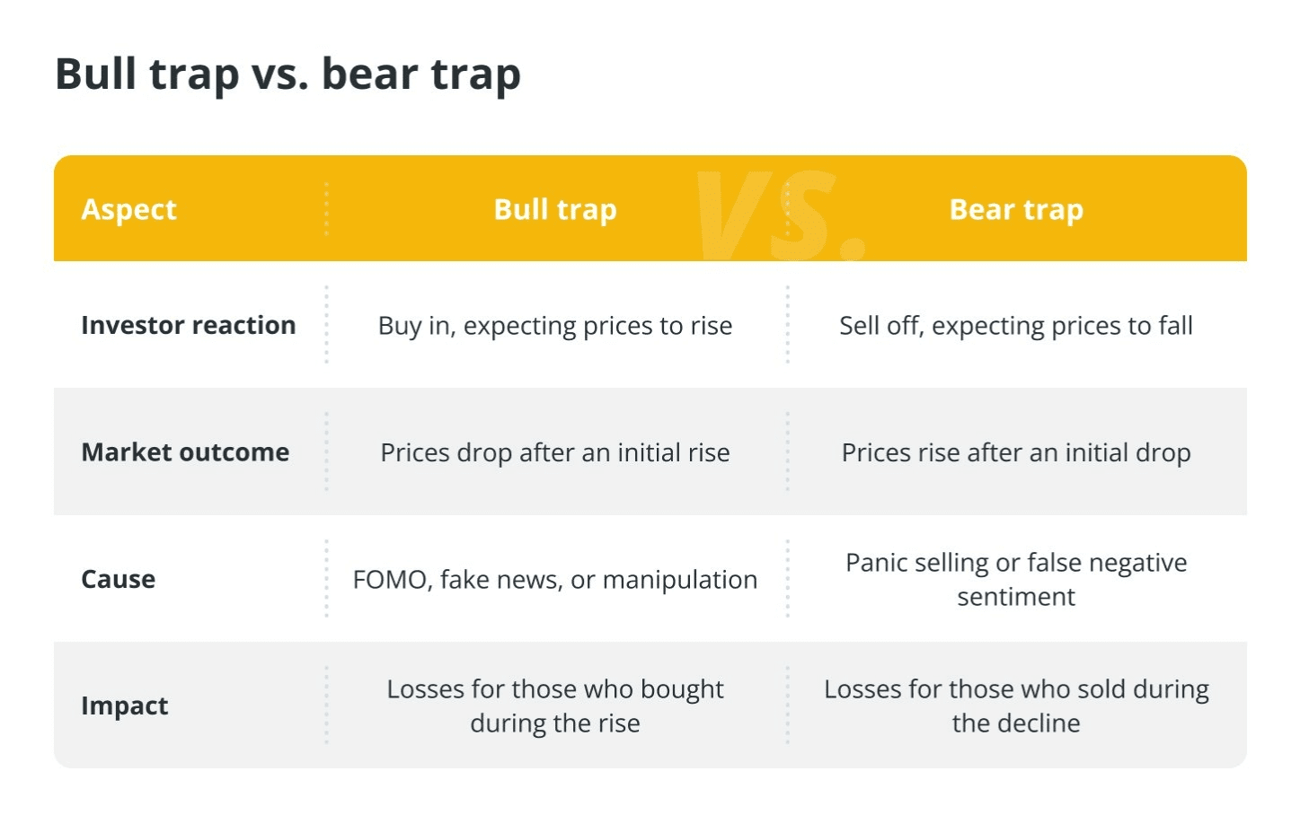Click the Bull trap column header
1300x815 pixels.
click(555, 209)
